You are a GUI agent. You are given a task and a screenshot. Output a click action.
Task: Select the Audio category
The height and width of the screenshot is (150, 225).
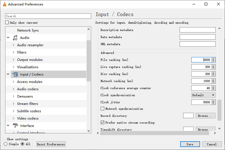25,38
